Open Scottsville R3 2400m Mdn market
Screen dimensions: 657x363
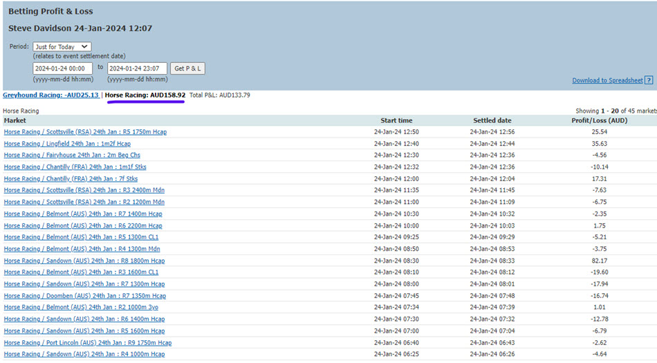point(84,190)
